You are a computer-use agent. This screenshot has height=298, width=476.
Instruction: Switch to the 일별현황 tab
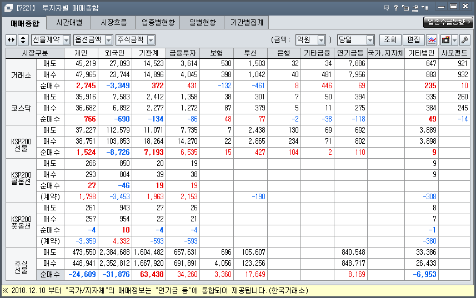(202, 22)
